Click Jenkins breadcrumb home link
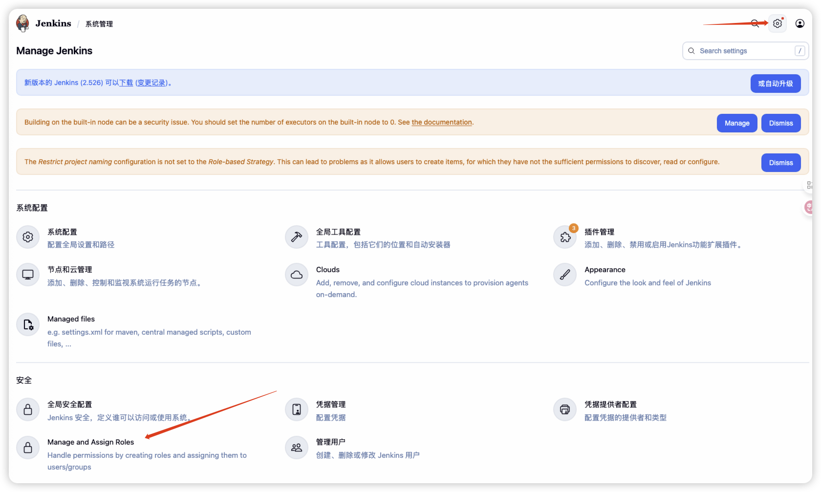 pyautogui.click(x=53, y=23)
